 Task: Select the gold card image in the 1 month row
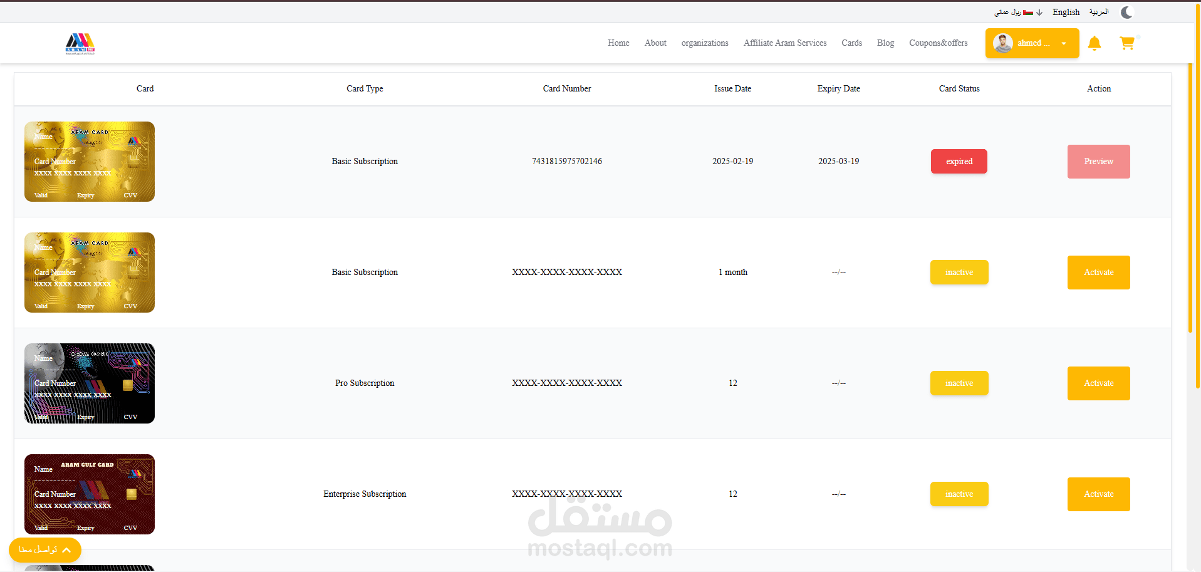click(x=90, y=273)
